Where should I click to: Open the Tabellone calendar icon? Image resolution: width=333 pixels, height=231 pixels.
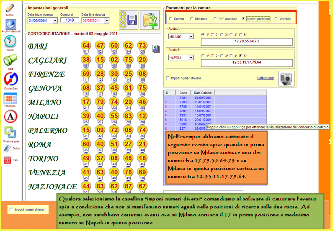pyautogui.click(x=10, y=98)
